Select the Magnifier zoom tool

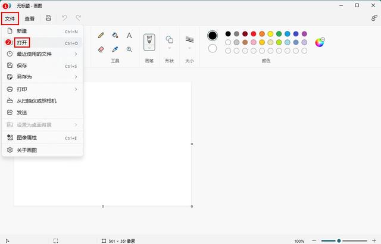tap(129, 49)
